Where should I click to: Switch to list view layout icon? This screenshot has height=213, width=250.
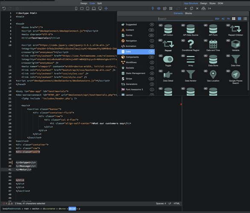tap(245, 19)
